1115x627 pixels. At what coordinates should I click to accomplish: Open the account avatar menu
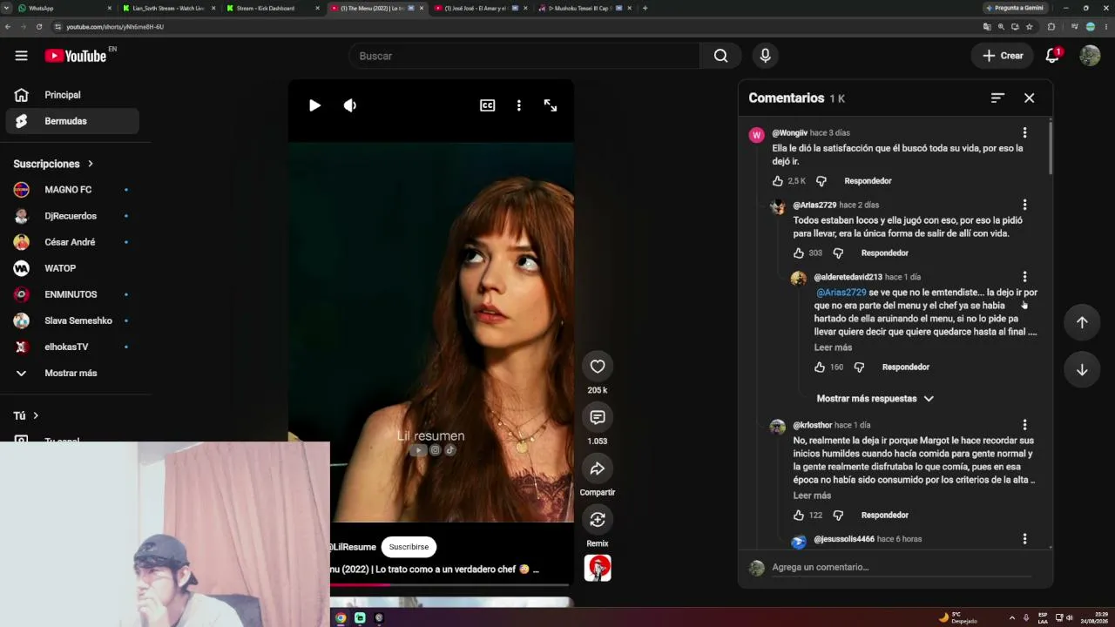coord(1090,56)
